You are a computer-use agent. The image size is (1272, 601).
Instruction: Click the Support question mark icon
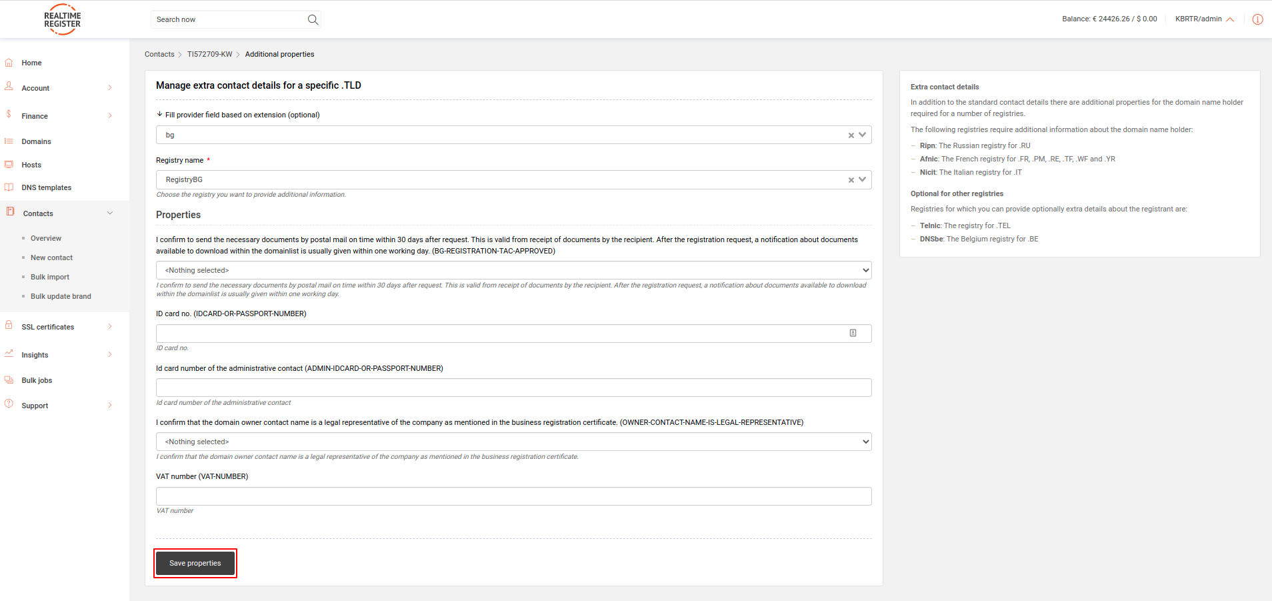click(9, 404)
